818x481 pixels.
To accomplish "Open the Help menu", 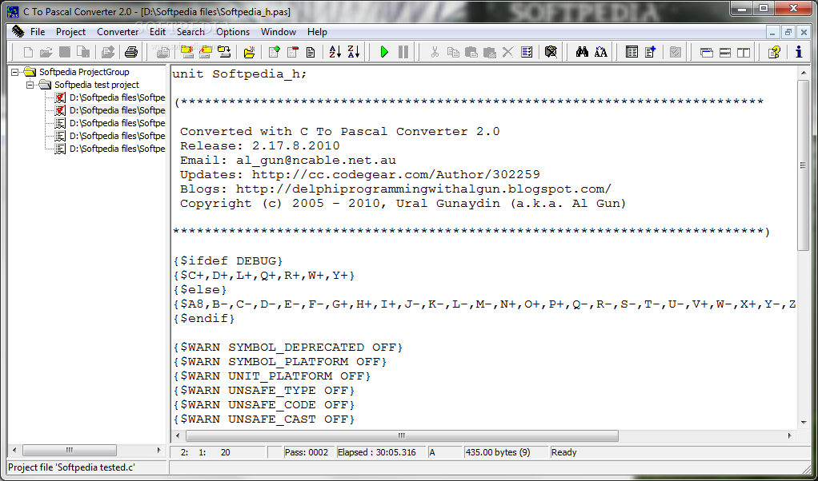I will point(317,32).
